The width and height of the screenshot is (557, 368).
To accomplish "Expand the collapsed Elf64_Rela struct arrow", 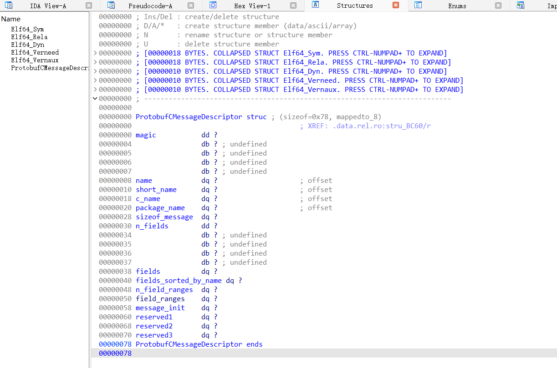I will tap(95, 62).
